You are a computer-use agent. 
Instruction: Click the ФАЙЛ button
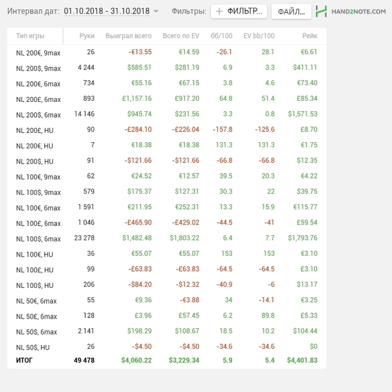tap(291, 11)
